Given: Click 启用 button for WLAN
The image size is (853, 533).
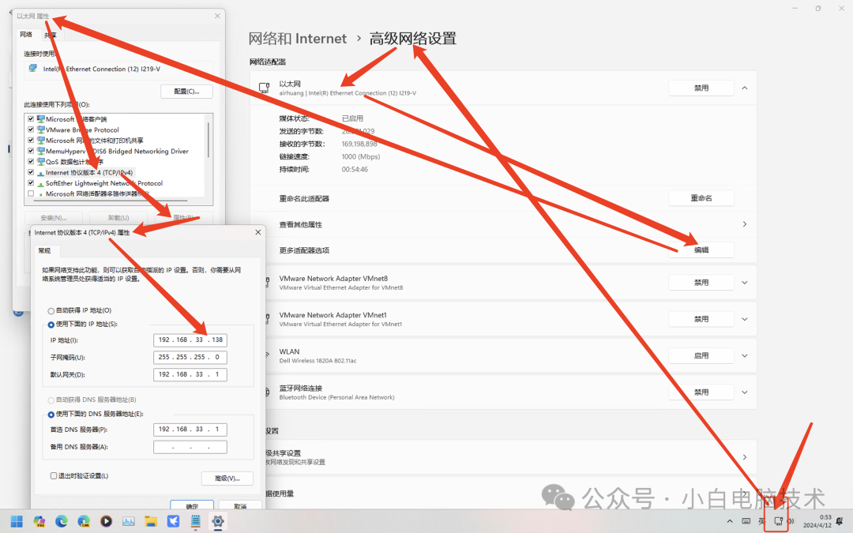Looking at the screenshot, I should pos(701,355).
